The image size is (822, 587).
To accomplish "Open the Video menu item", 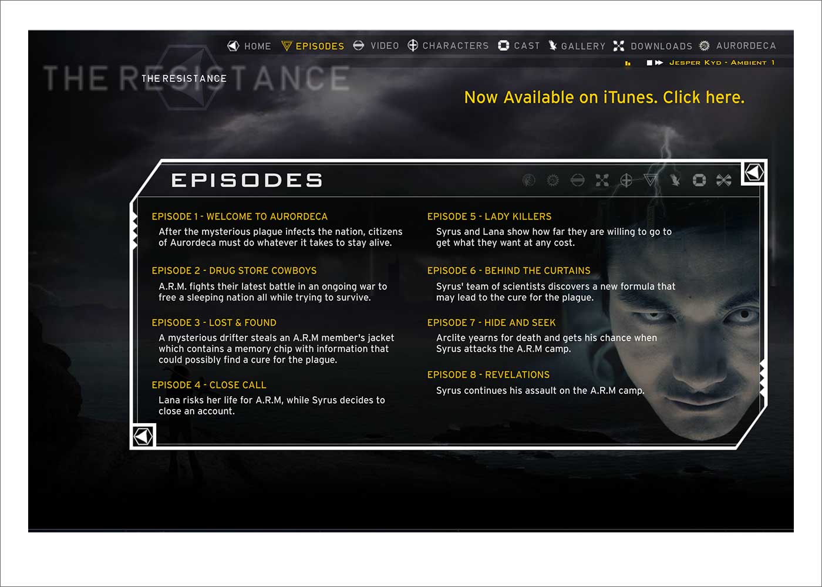I will click(x=384, y=46).
